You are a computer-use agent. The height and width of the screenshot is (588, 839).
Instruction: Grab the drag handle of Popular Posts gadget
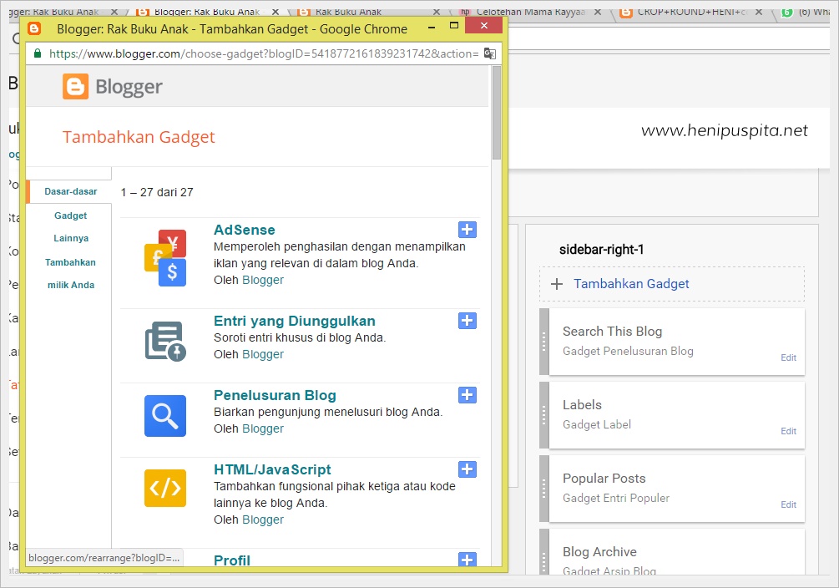[544, 489]
